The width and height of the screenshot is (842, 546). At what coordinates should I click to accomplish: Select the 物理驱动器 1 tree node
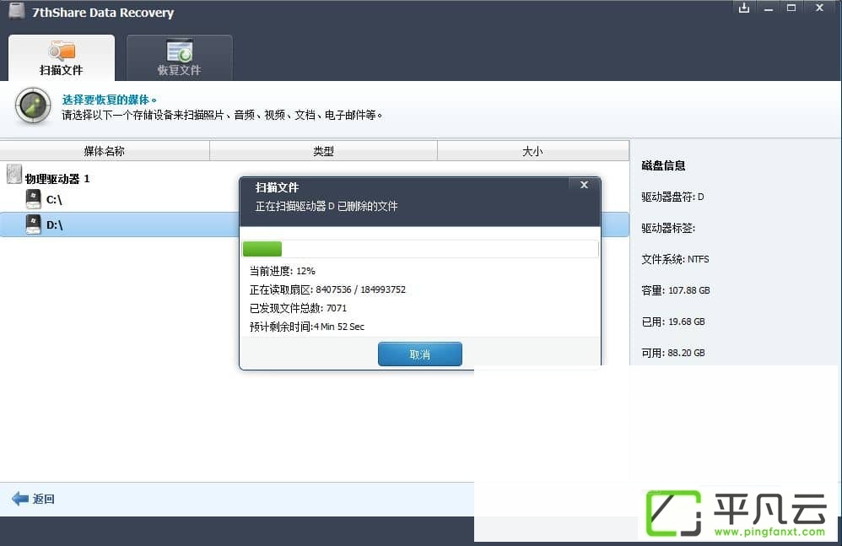click(x=57, y=179)
